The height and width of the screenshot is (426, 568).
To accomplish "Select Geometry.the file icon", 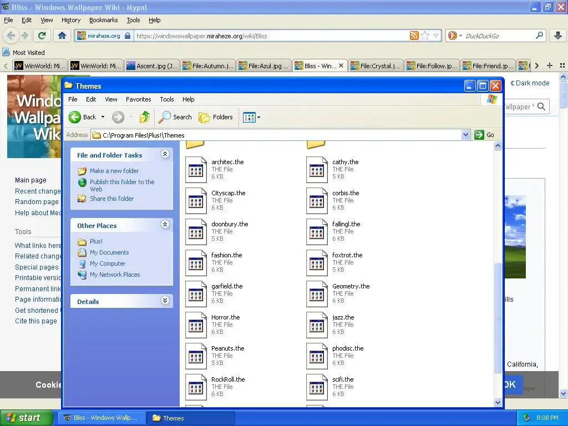I will click(317, 294).
